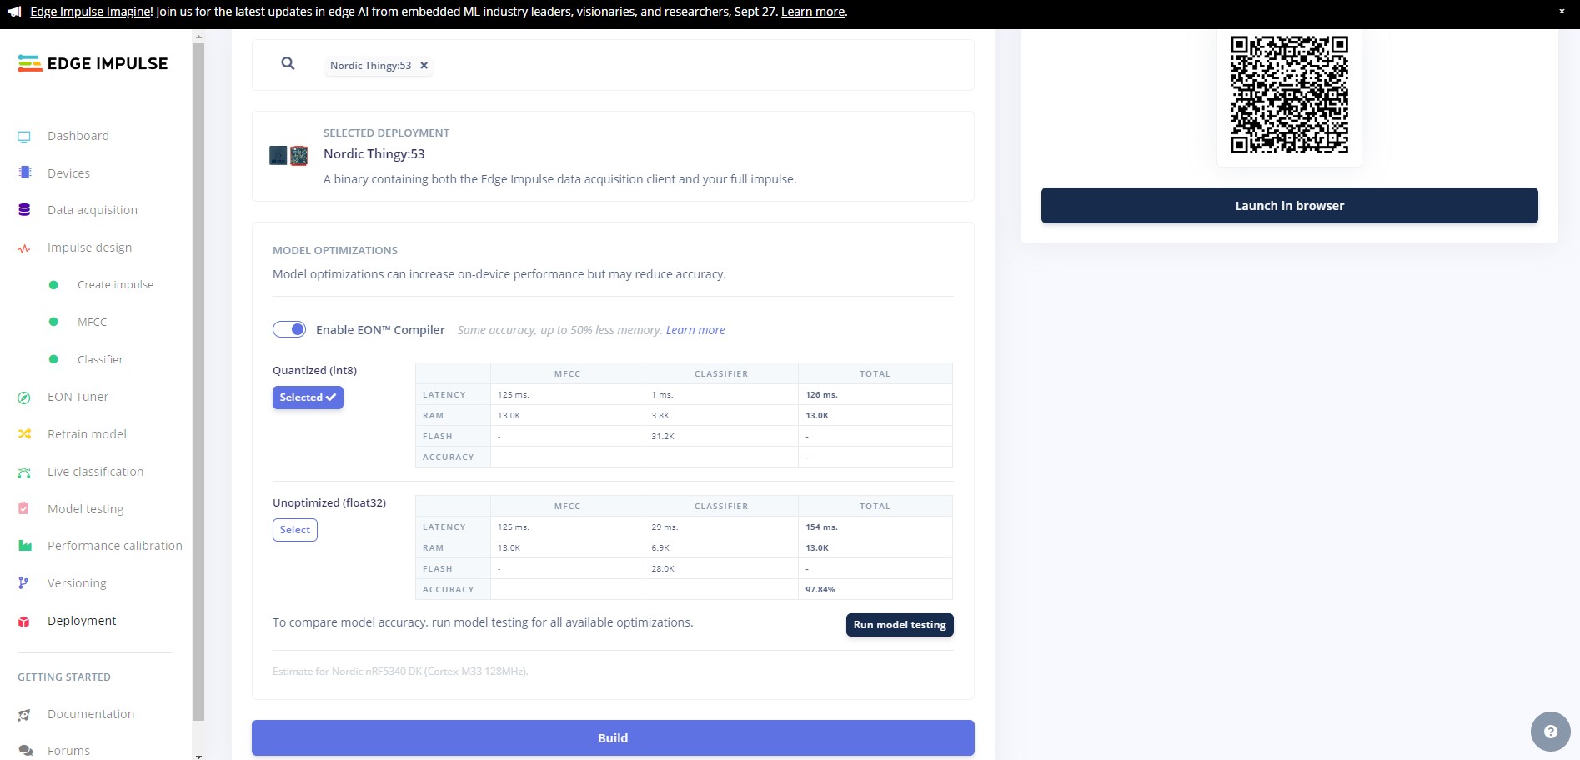Click the Forums chat icon
The width and height of the screenshot is (1580, 760).
(x=25, y=751)
